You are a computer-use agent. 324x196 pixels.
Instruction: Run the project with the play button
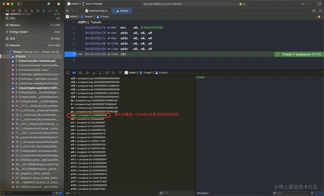tap(49, 4)
